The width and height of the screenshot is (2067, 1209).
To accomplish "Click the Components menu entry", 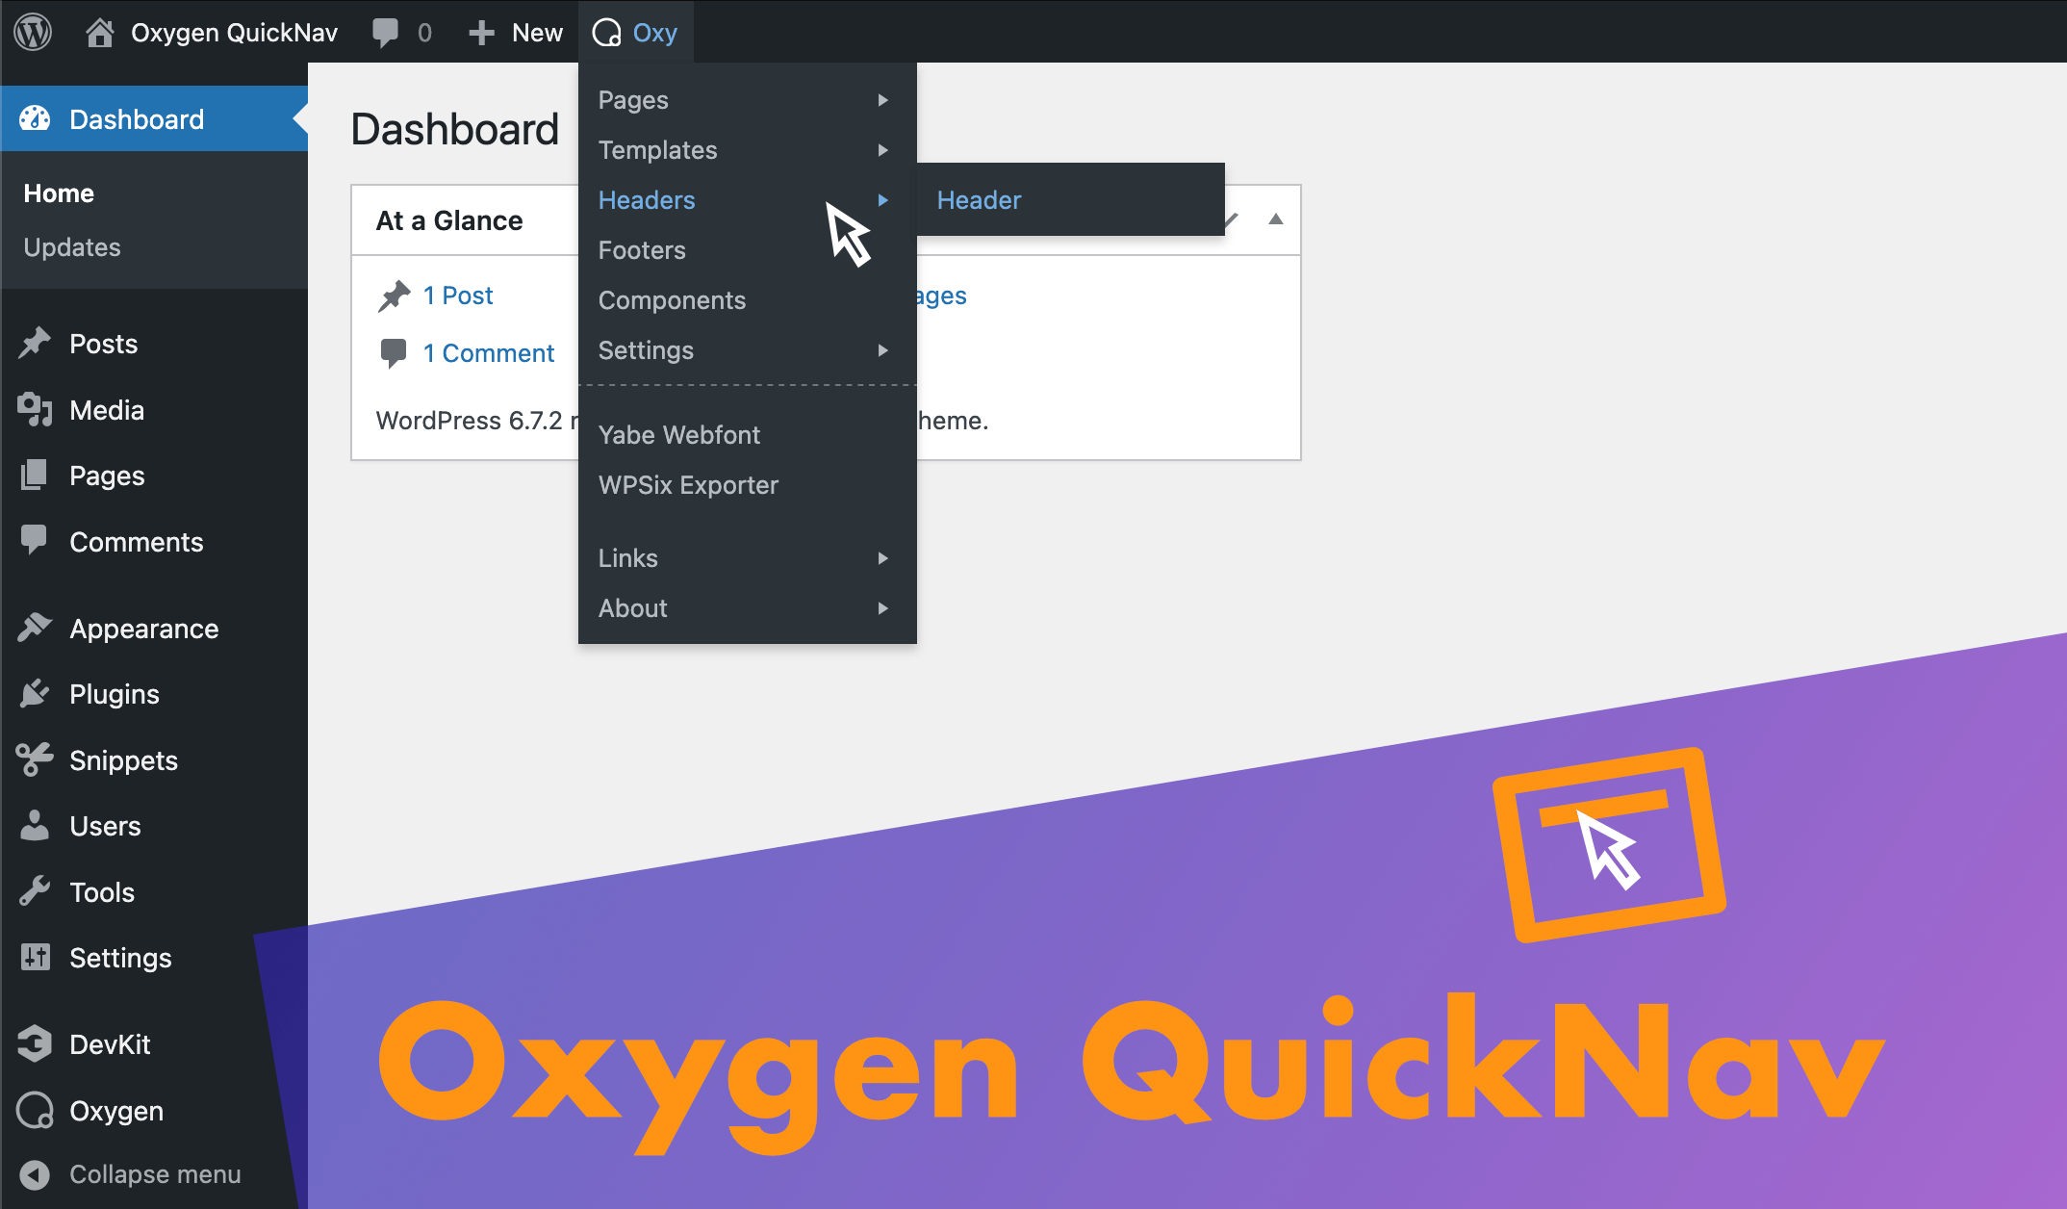I will tap(671, 299).
